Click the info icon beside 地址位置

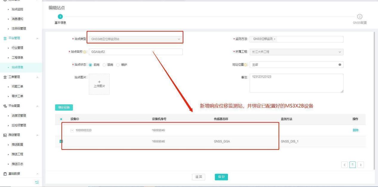point(246,65)
